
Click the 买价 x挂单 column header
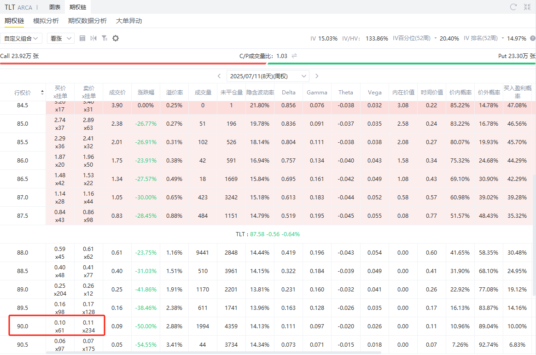60,92
